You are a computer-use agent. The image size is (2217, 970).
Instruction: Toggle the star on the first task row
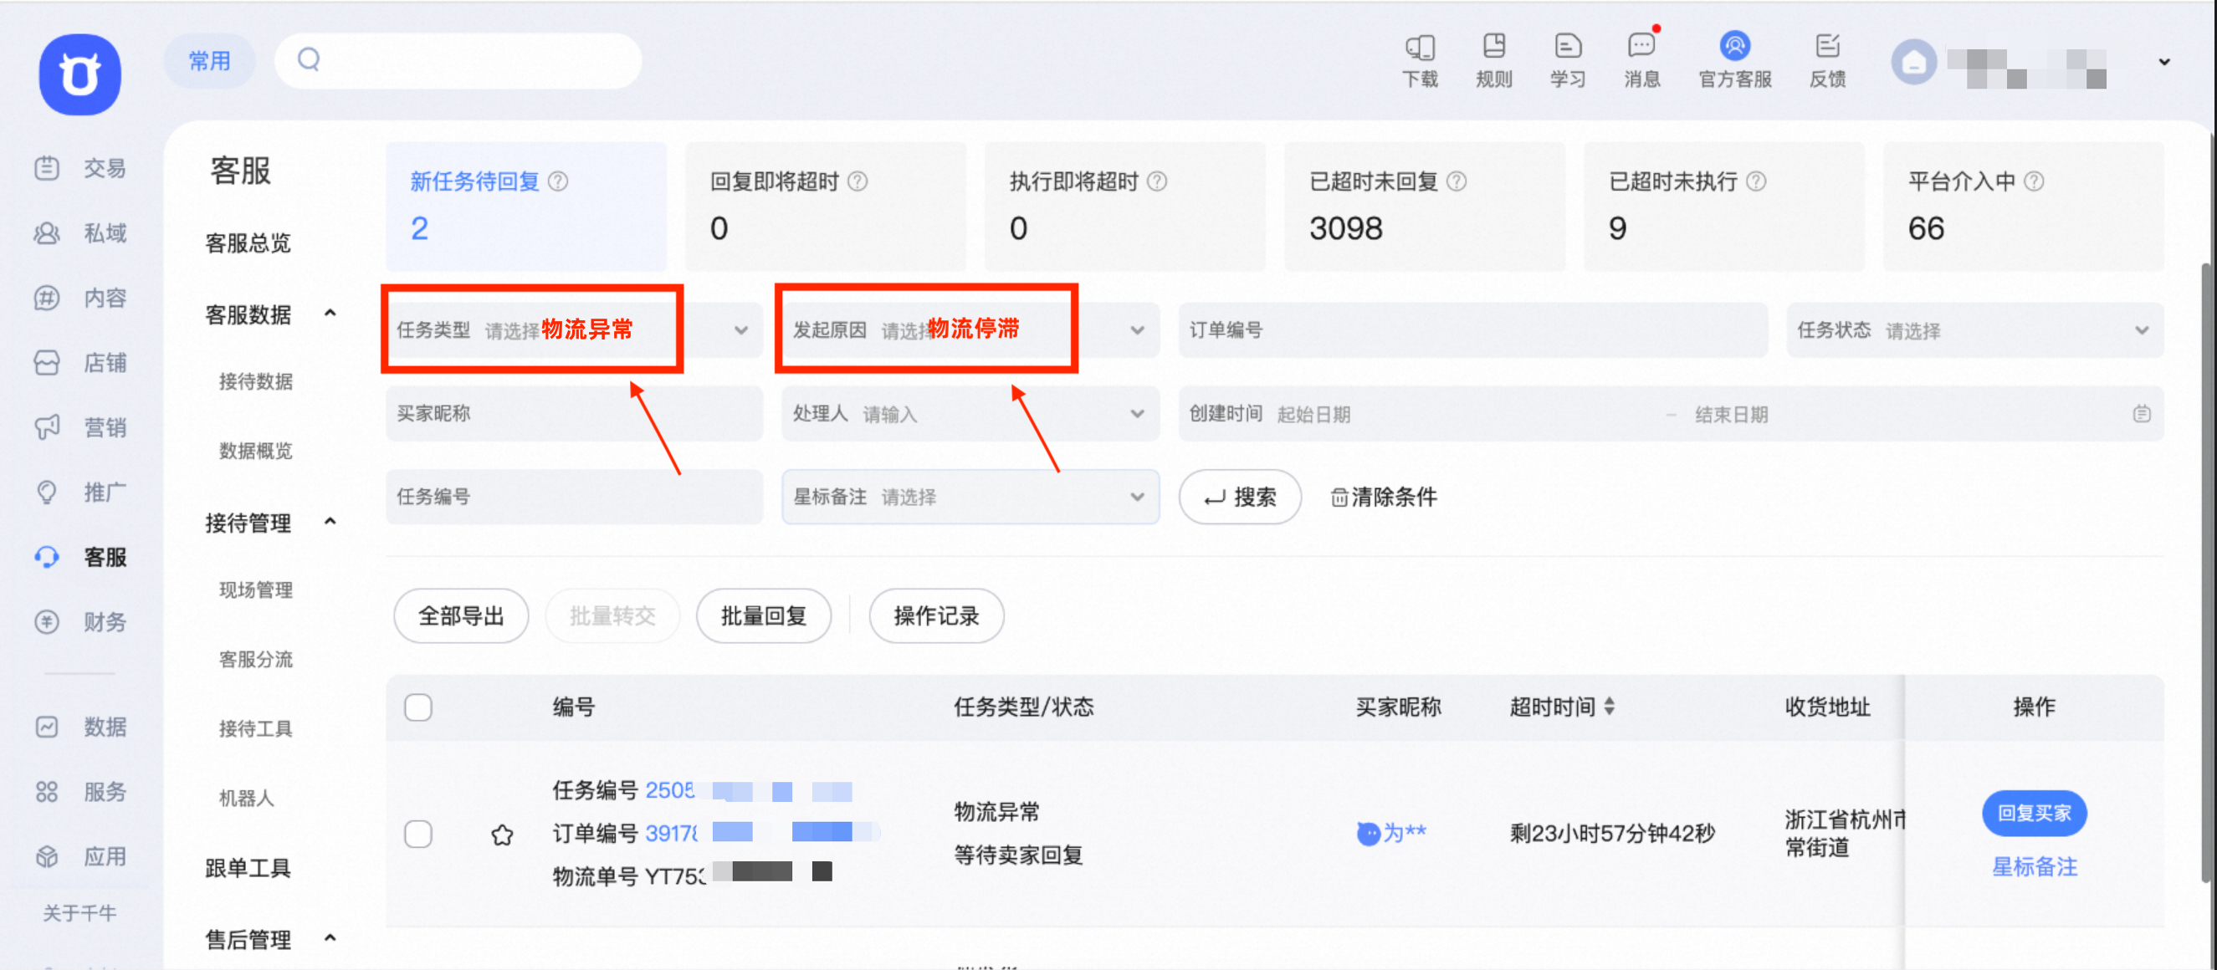[x=503, y=833]
